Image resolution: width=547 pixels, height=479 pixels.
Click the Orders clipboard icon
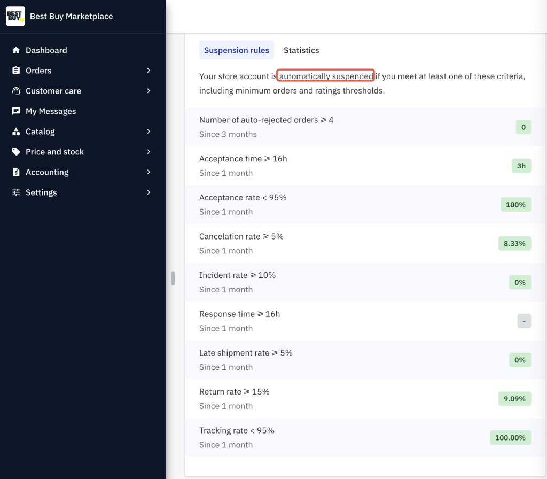(x=16, y=71)
